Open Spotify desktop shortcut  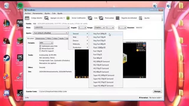pos(20,6)
